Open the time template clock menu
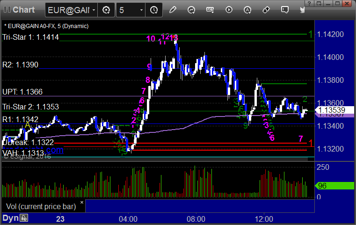Image resolution: width=356 pixels, height=225 pixels. [154, 10]
